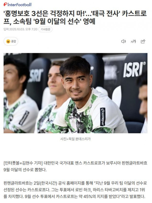Click the red pin icon in the InterFootball logo

tap(5, 4)
